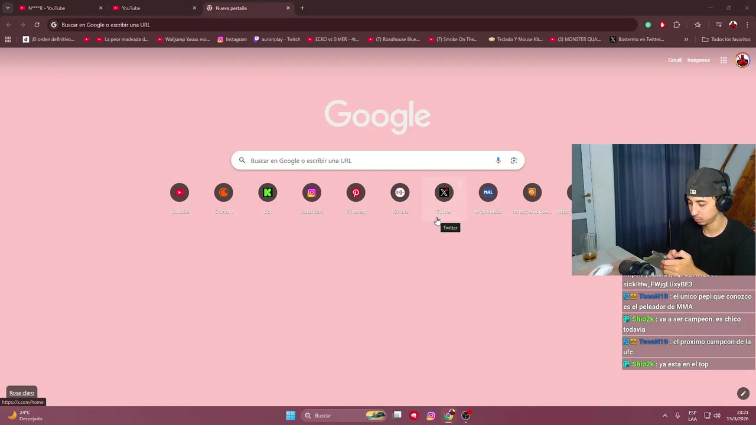Open the media controls button in toolbar
Image resolution: width=756 pixels, height=425 pixels.
pos(719,25)
